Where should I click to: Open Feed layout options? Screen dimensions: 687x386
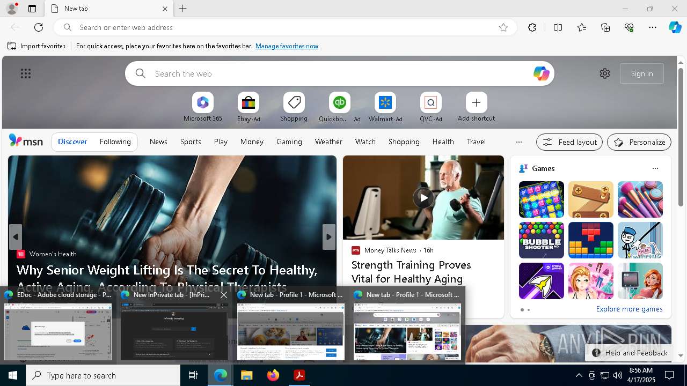click(569, 142)
